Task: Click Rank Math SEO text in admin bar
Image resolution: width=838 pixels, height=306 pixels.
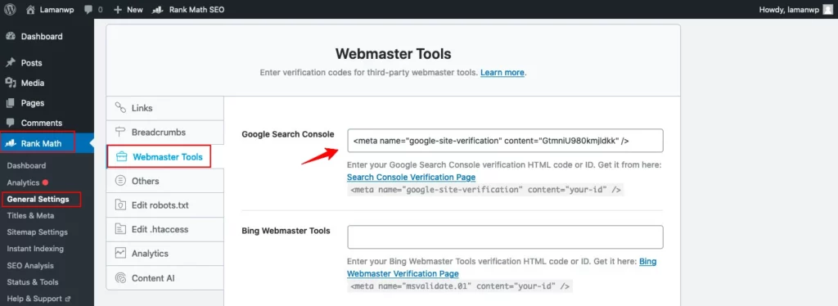Action: 196,10
